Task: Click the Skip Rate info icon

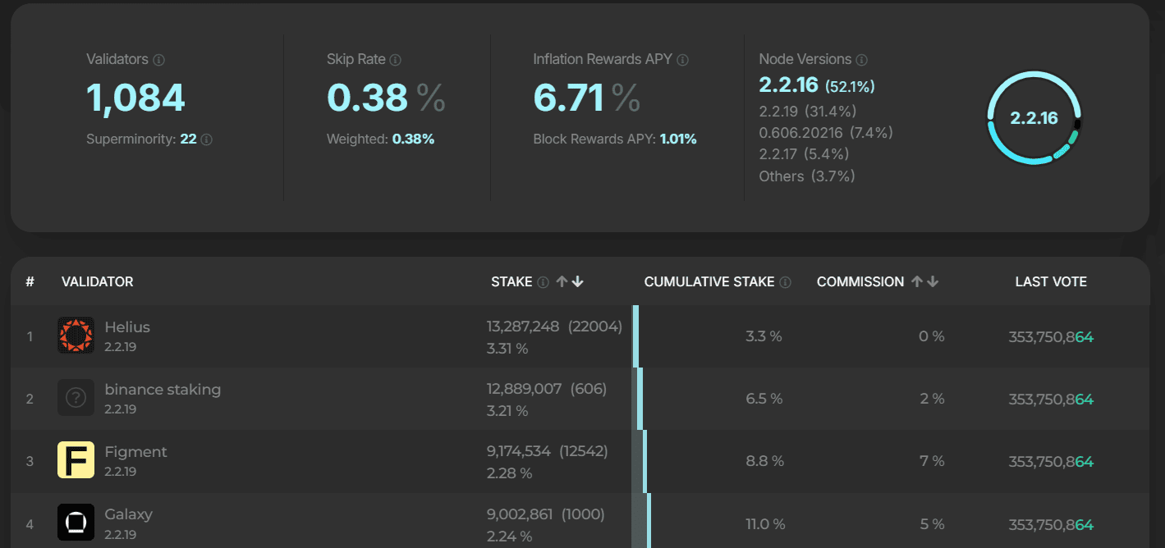Action: point(396,60)
